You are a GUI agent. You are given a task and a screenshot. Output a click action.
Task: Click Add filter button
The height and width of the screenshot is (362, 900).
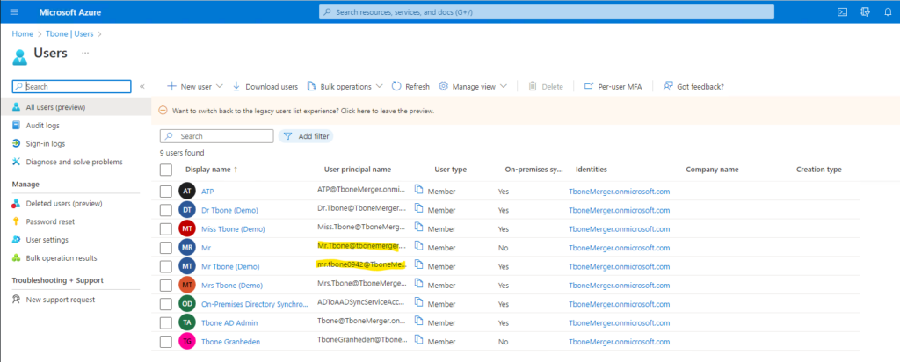pyautogui.click(x=306, y=136)
